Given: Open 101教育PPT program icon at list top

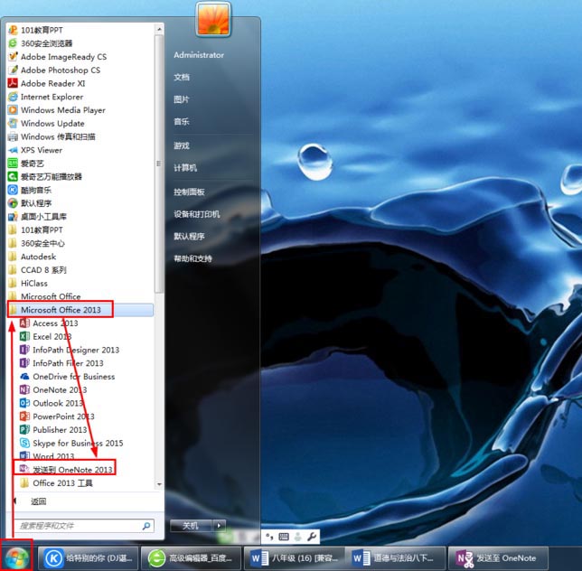Looking at the screenshot, I should pyautogui.click(x=13, y=30).
